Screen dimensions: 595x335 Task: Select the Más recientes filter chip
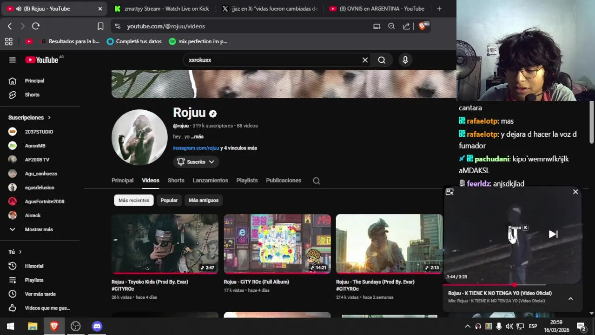click(x=134, y=200)
